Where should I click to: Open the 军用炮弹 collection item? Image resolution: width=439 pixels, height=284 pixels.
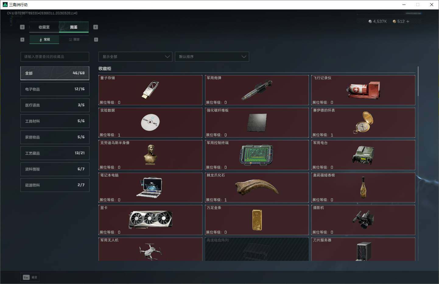(x=257, y=90)
